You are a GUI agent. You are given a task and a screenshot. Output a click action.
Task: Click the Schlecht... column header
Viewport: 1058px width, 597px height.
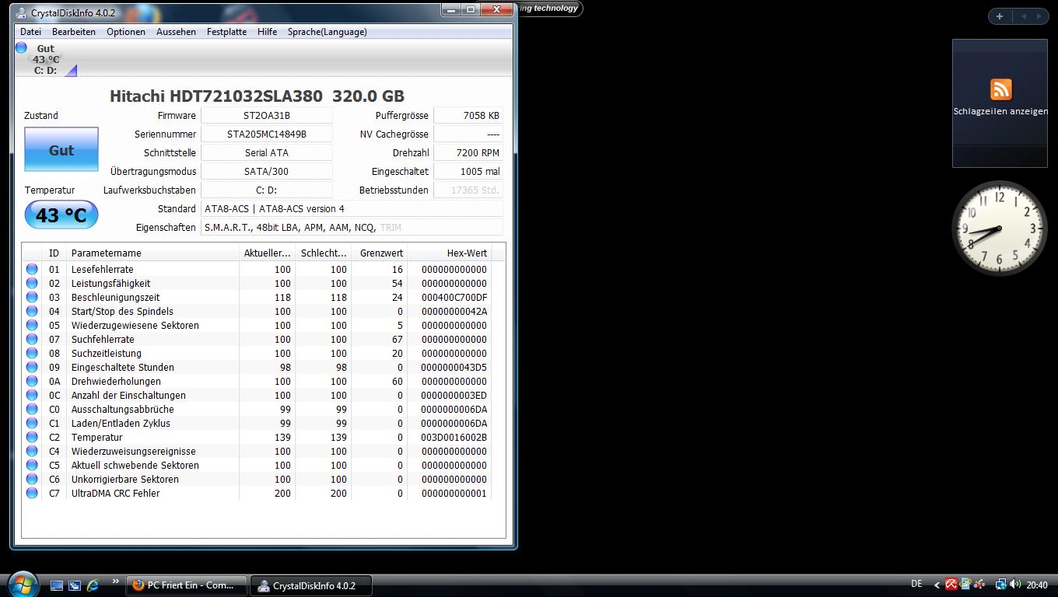[x=324, y=253]
